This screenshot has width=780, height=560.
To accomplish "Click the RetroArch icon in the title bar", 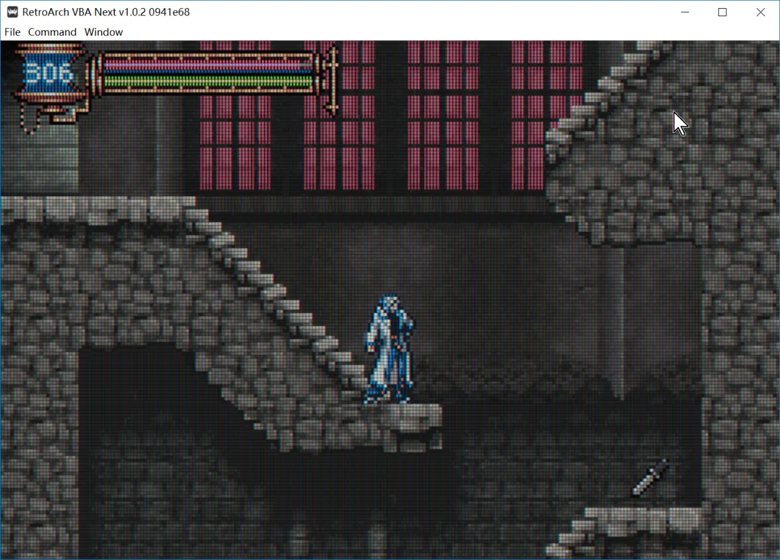I will (x=12, y=12).
